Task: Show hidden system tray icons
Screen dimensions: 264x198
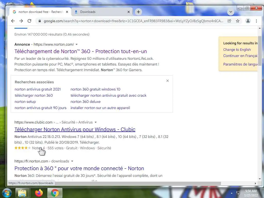Action: (x=232, y=193)
